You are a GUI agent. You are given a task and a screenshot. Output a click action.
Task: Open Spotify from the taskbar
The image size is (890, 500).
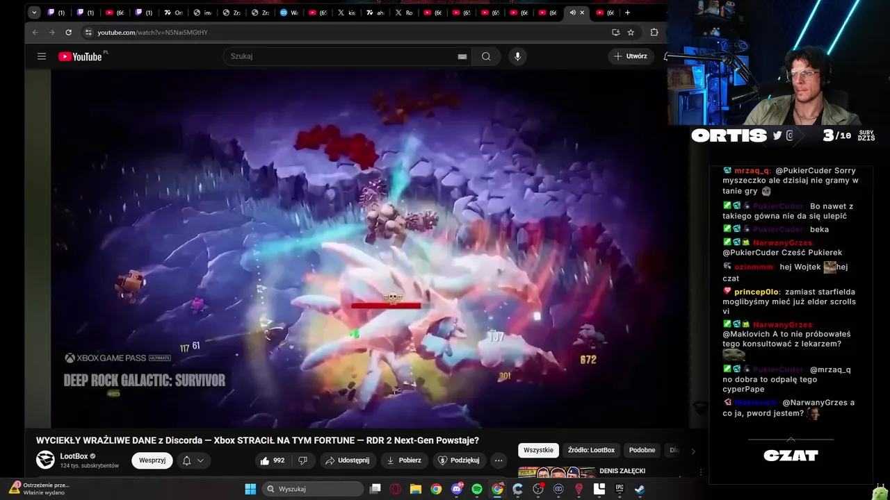(x=477, y=489)
